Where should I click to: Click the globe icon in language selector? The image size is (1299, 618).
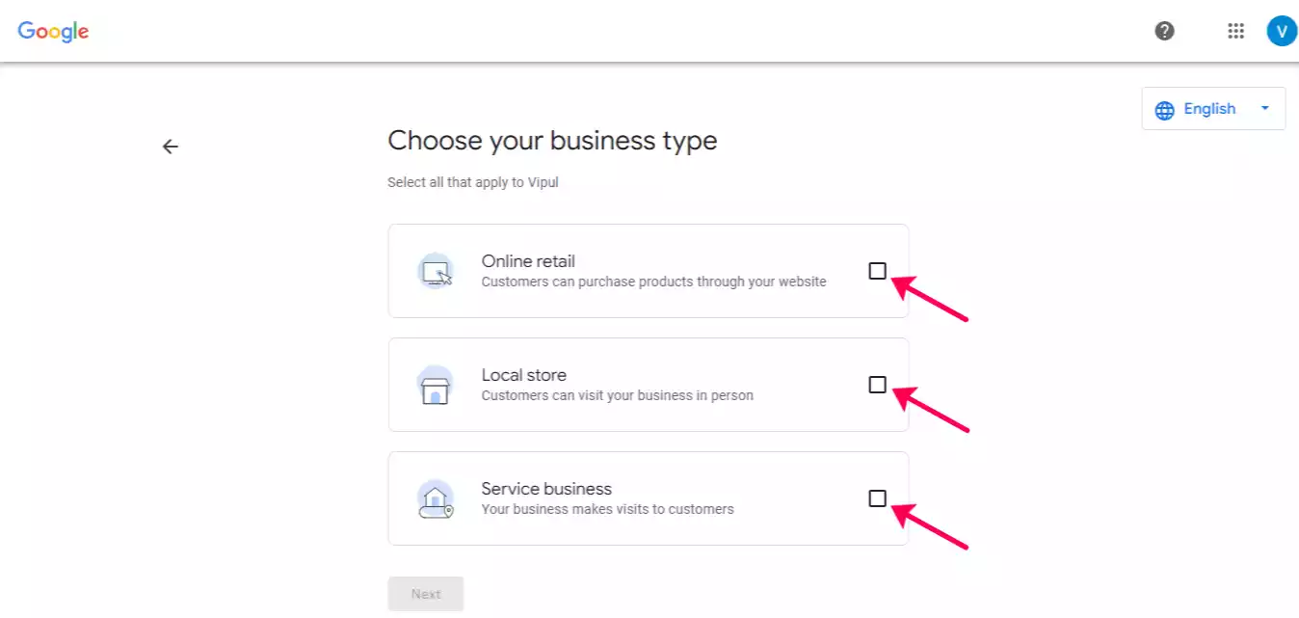coord(1165,109)
